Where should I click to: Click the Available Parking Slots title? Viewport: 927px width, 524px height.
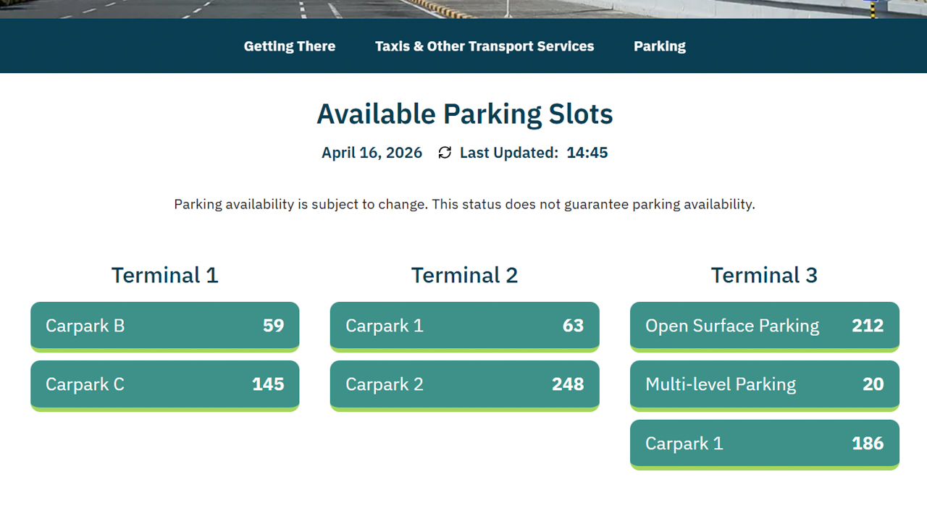[x=464, y=114]
